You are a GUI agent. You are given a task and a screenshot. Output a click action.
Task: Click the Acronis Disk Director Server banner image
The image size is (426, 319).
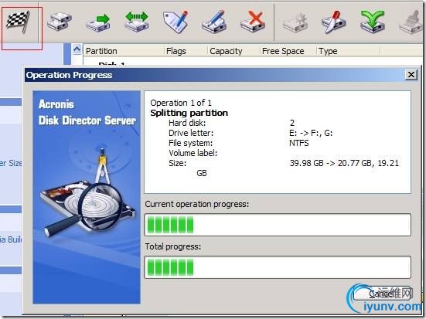[87, 197]
